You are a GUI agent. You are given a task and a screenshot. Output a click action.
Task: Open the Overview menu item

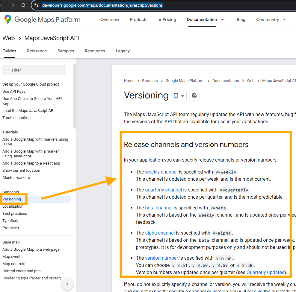click(110, 20)
